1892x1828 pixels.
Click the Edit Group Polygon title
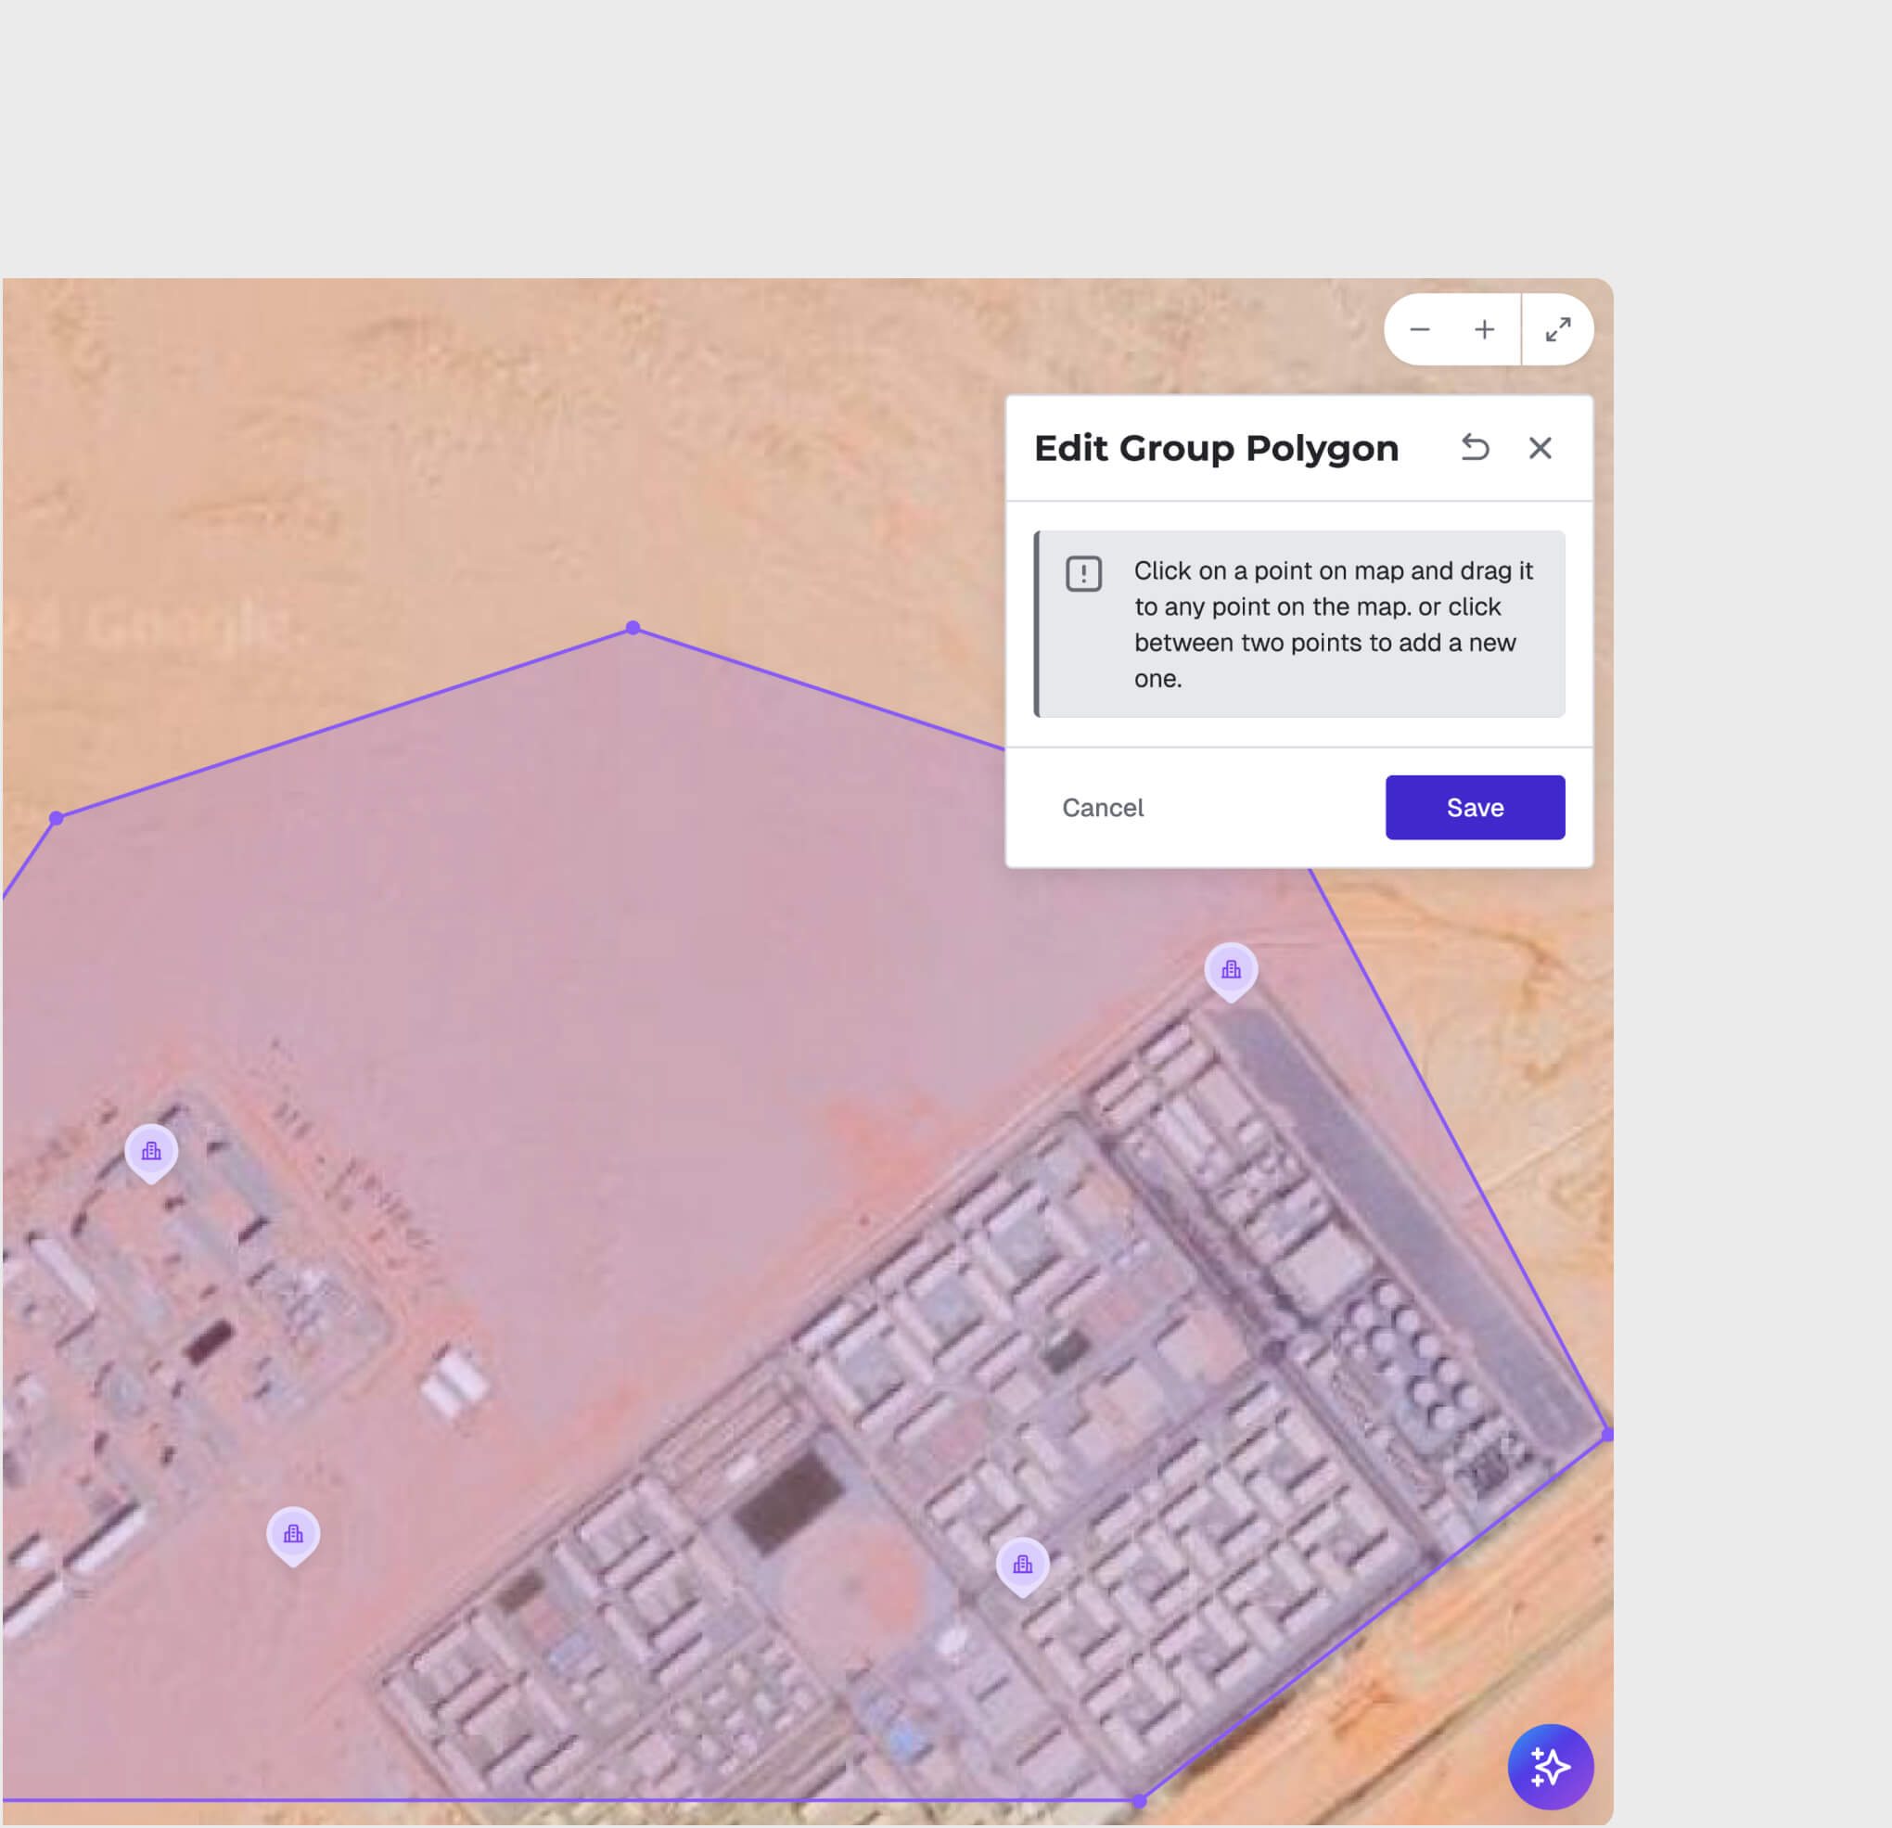pos(1216,448)
